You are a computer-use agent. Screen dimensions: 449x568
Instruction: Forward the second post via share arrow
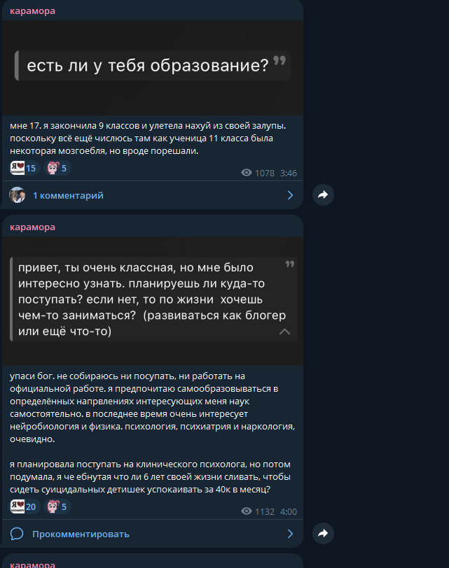(323, 533)
